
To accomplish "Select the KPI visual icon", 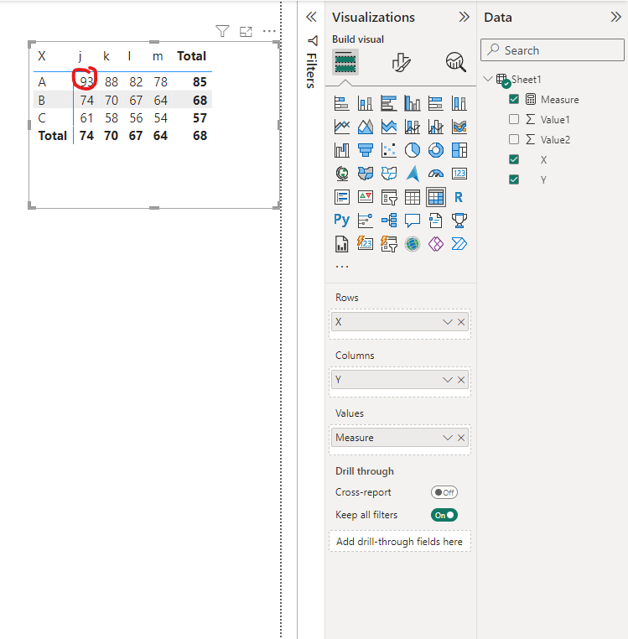I will tap(365, 197).
